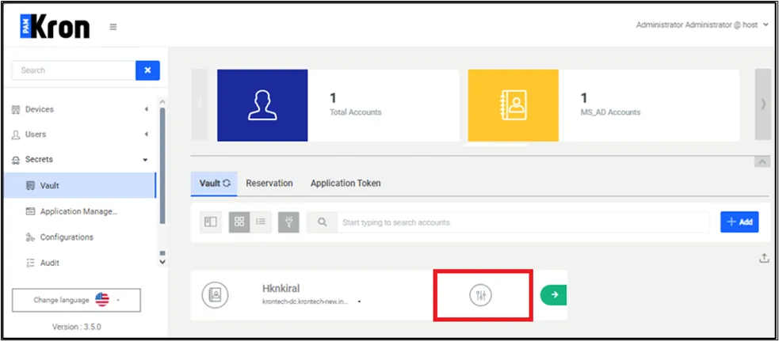The height and width of the screenshot is (341, 779).
Task: Click the blue Add button
Action: 739,222
